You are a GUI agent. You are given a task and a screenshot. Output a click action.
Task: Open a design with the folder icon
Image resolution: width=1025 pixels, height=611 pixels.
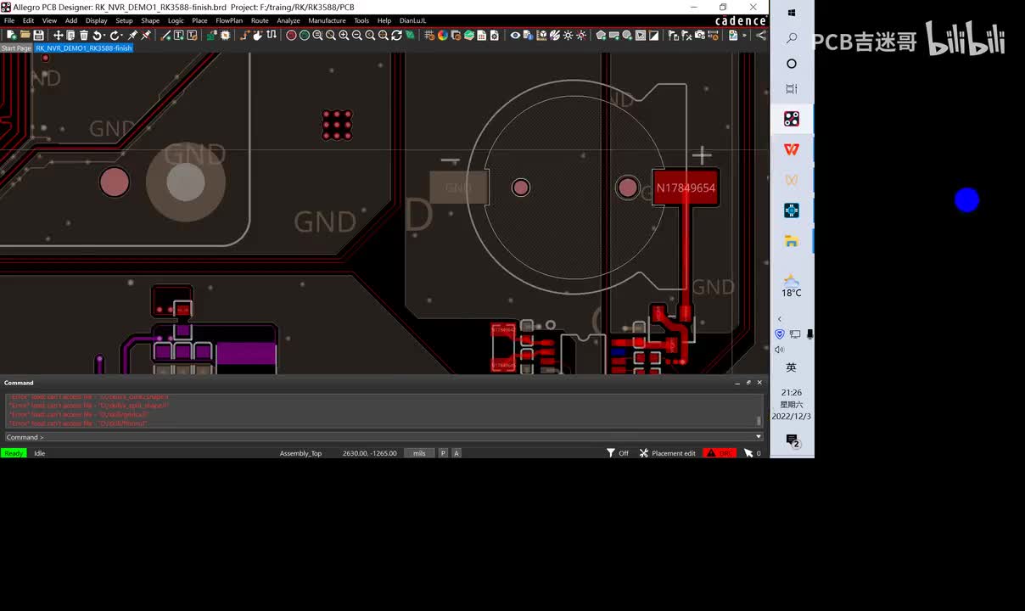coord(25,35)
